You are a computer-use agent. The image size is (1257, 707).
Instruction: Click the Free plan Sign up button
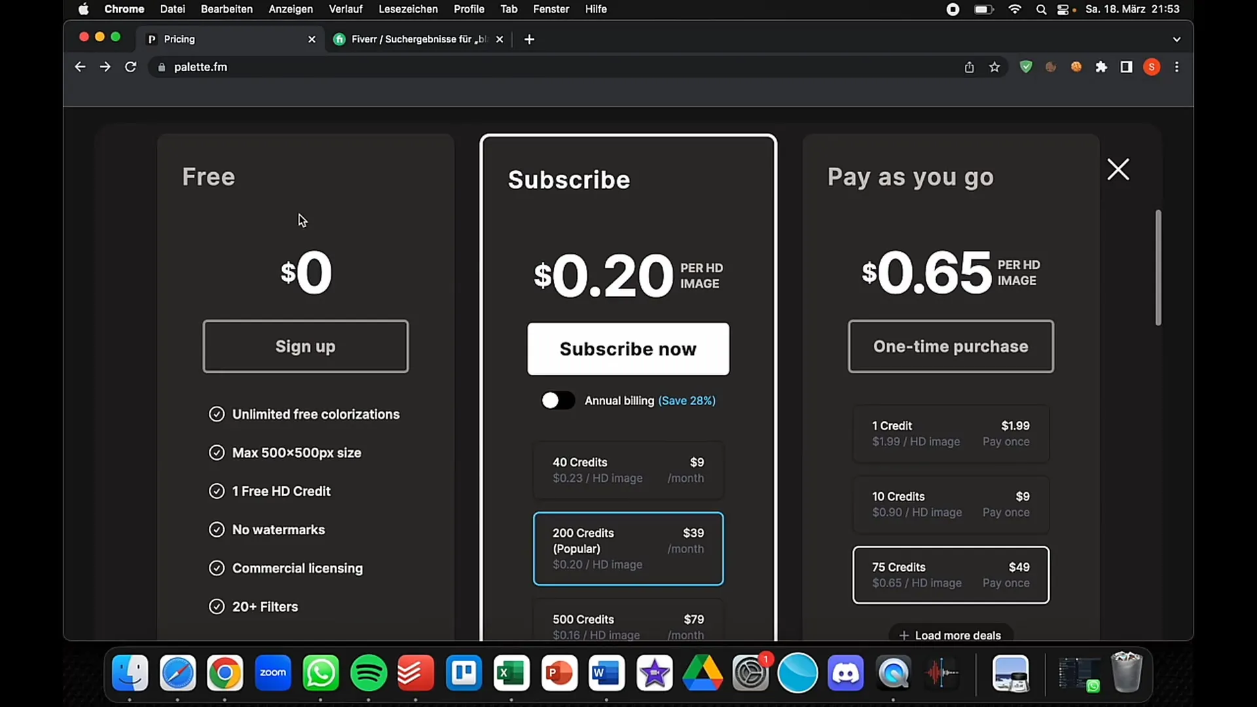(306, 346)
